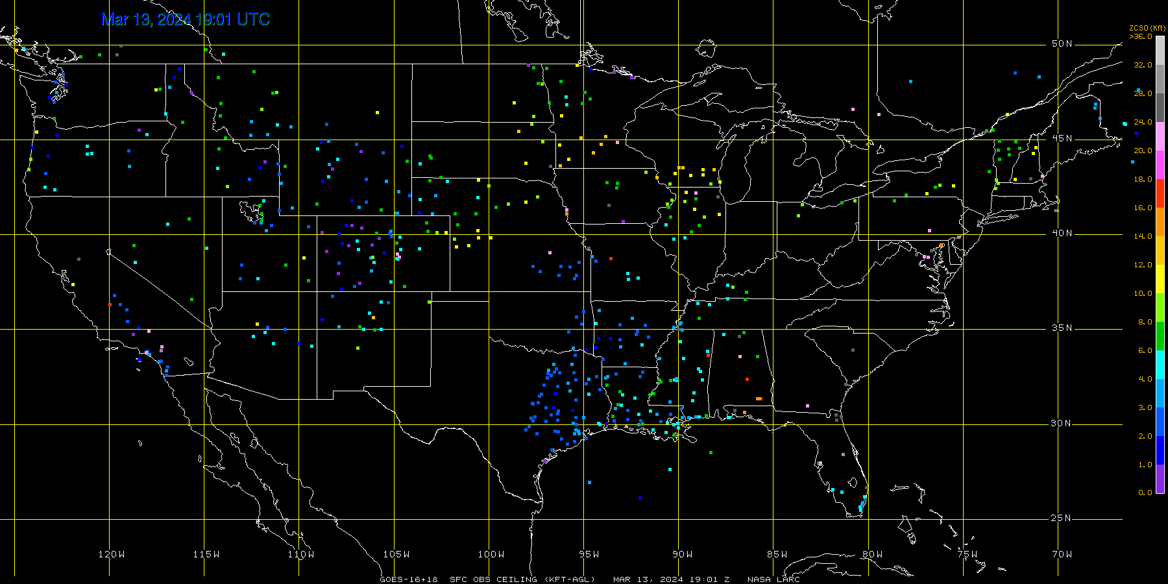Click the '75W' longitude label

coord(967,554)
